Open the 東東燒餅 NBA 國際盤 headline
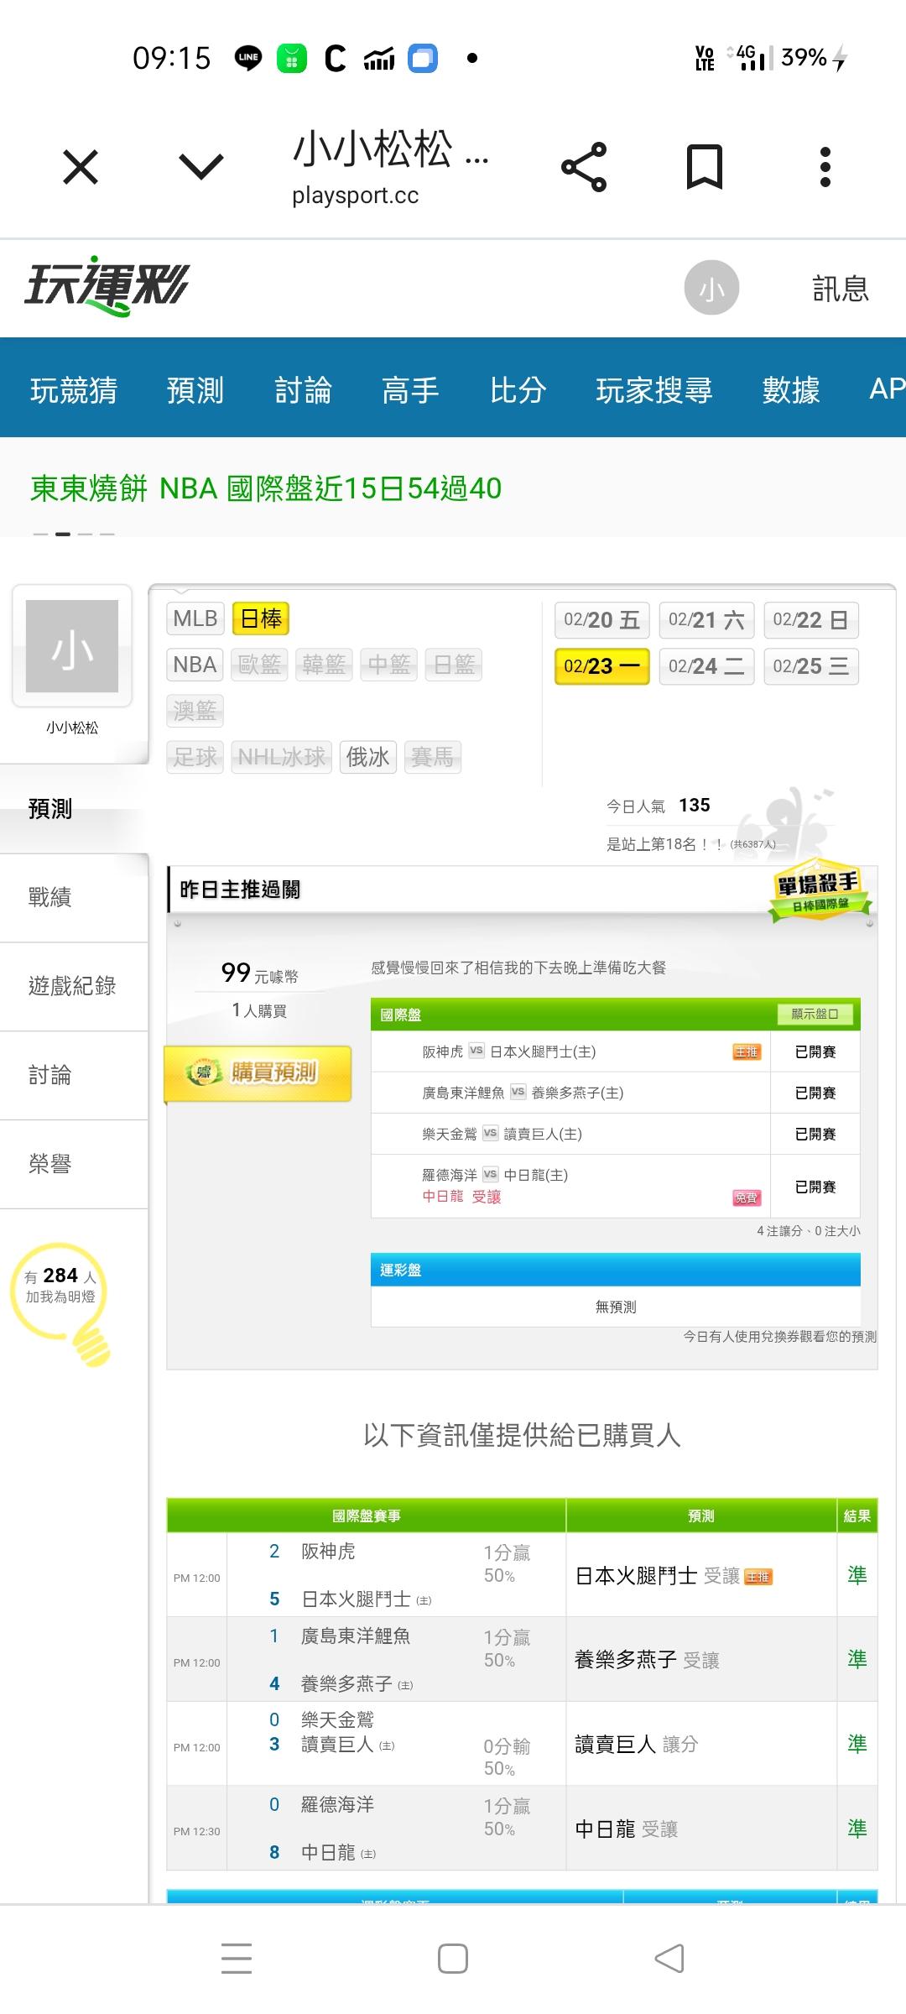This screenshot has width=906, height=2014. 266,488
